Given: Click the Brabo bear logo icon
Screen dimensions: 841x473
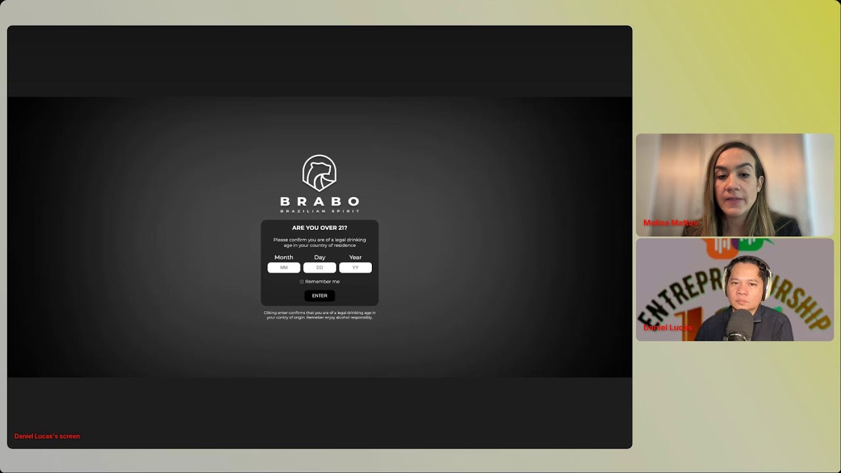Looking at the screenshot, I should 319,173.
